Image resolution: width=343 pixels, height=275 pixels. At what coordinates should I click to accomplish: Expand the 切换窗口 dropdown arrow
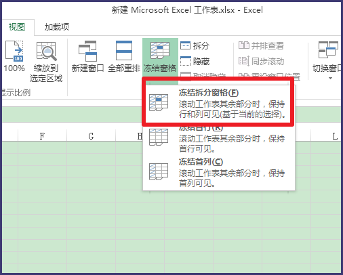[x=330, y=78]
